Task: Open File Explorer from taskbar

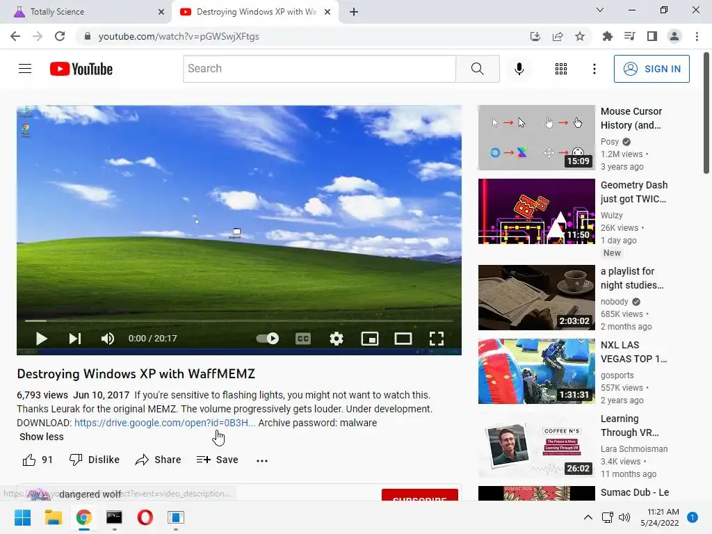Action: click(x=53, y=517)
